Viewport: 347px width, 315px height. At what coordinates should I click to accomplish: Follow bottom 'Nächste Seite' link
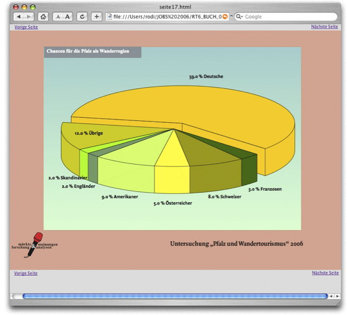[325, 273]
